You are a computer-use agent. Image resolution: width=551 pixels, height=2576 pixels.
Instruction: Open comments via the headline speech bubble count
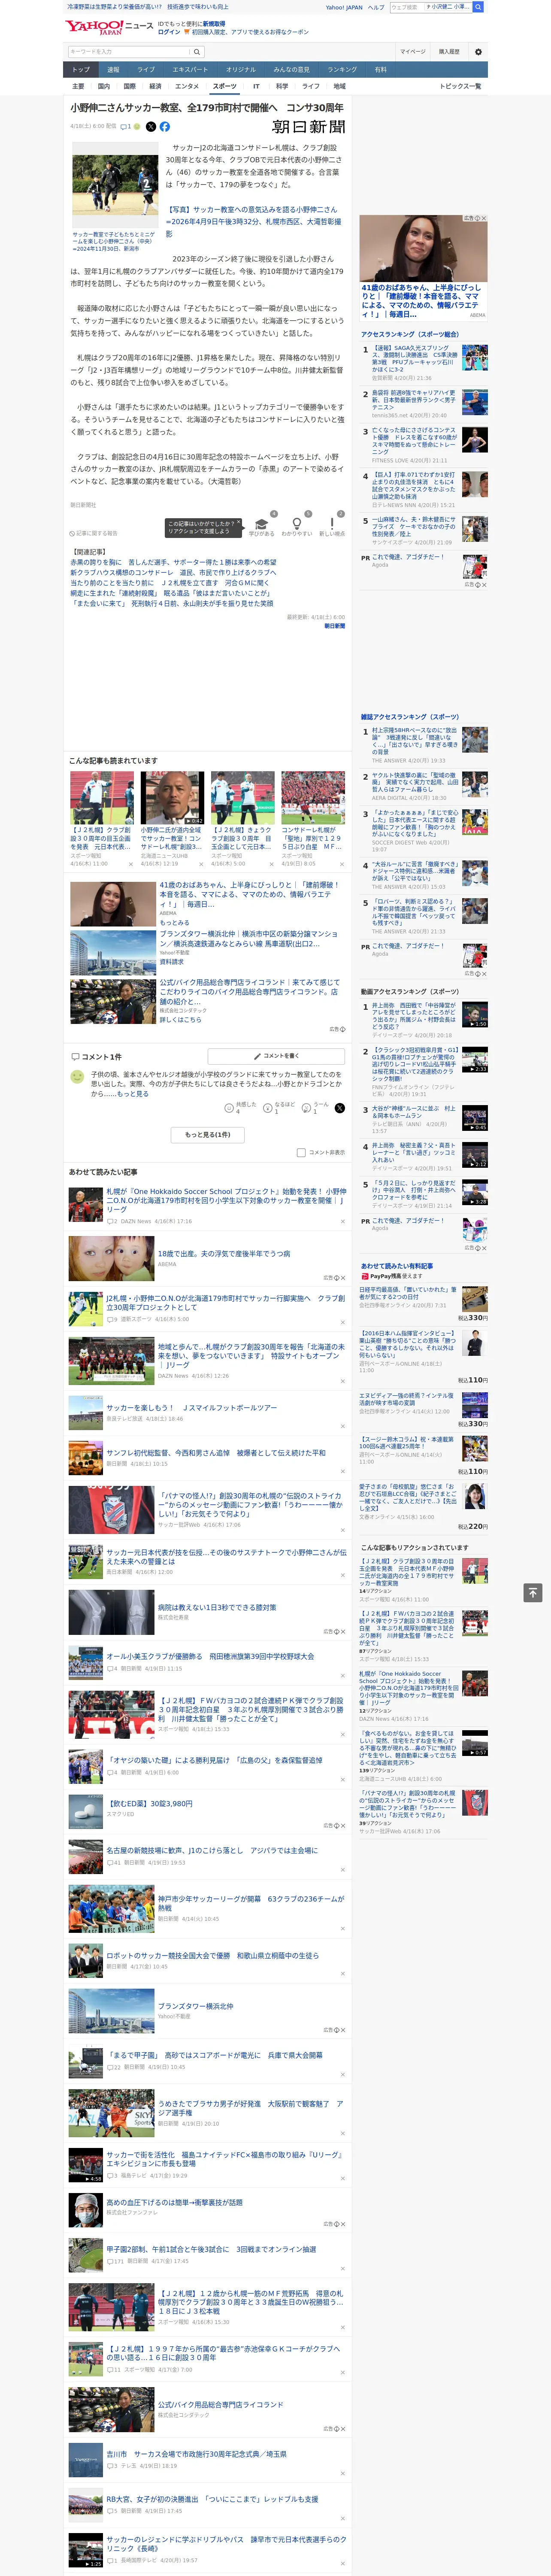pyautogui.click(x=127, y=127)
